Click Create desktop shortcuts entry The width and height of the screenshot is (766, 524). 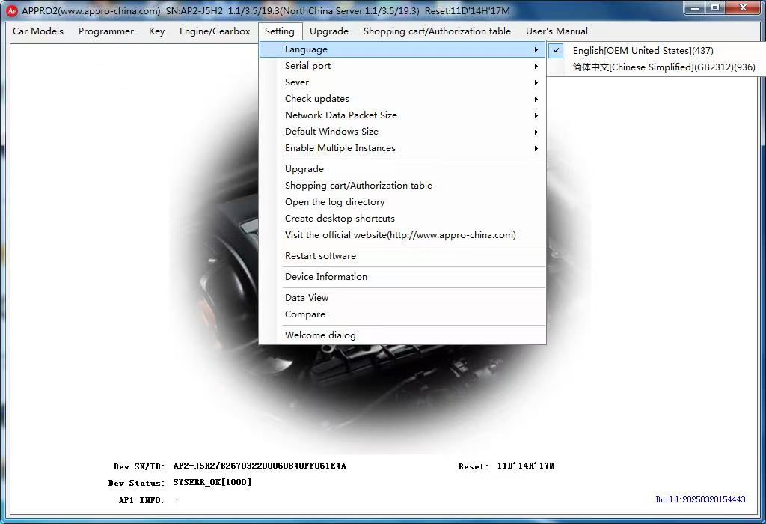click(340, 219)
